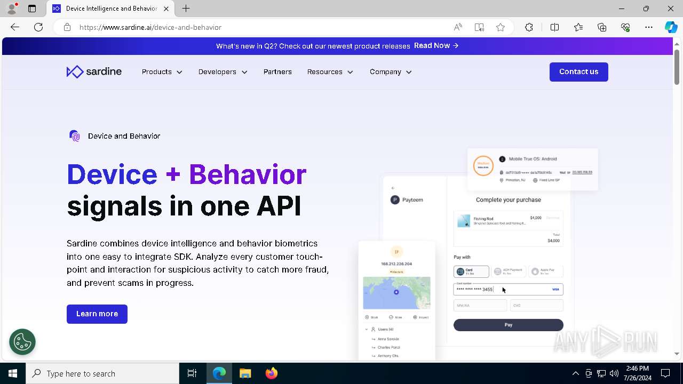Screen dimensions: 683x384
Task: Click IP address 168.212.226.204 text
Action: [396, 264]
